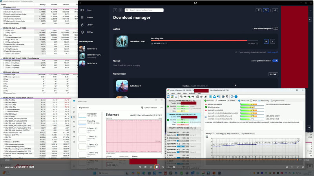
Task: Open the EA notifications bell
Action: [x=275, y=10]
